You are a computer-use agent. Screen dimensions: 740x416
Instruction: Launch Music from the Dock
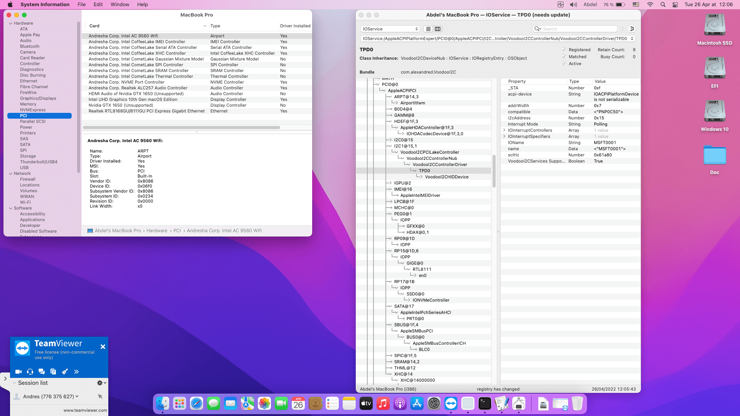pos(383,403)
